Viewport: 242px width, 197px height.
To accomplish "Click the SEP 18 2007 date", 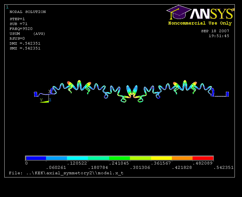I will pyautogui.click(x=215, y=31).
